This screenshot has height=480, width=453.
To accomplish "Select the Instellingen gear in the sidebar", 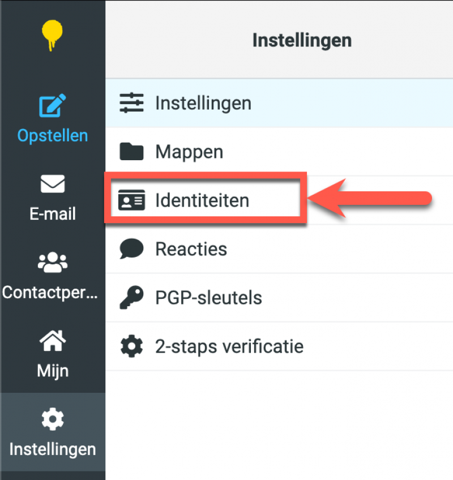I will coord(53,418).
